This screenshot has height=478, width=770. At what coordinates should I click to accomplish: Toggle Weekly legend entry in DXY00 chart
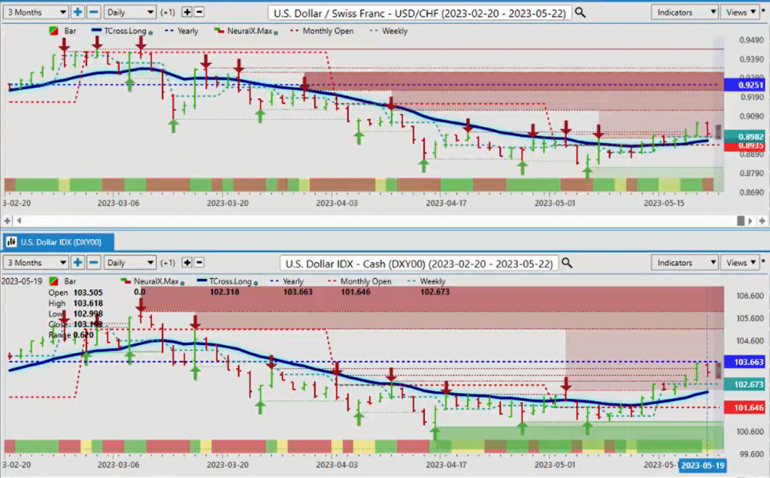pos(426,282)
